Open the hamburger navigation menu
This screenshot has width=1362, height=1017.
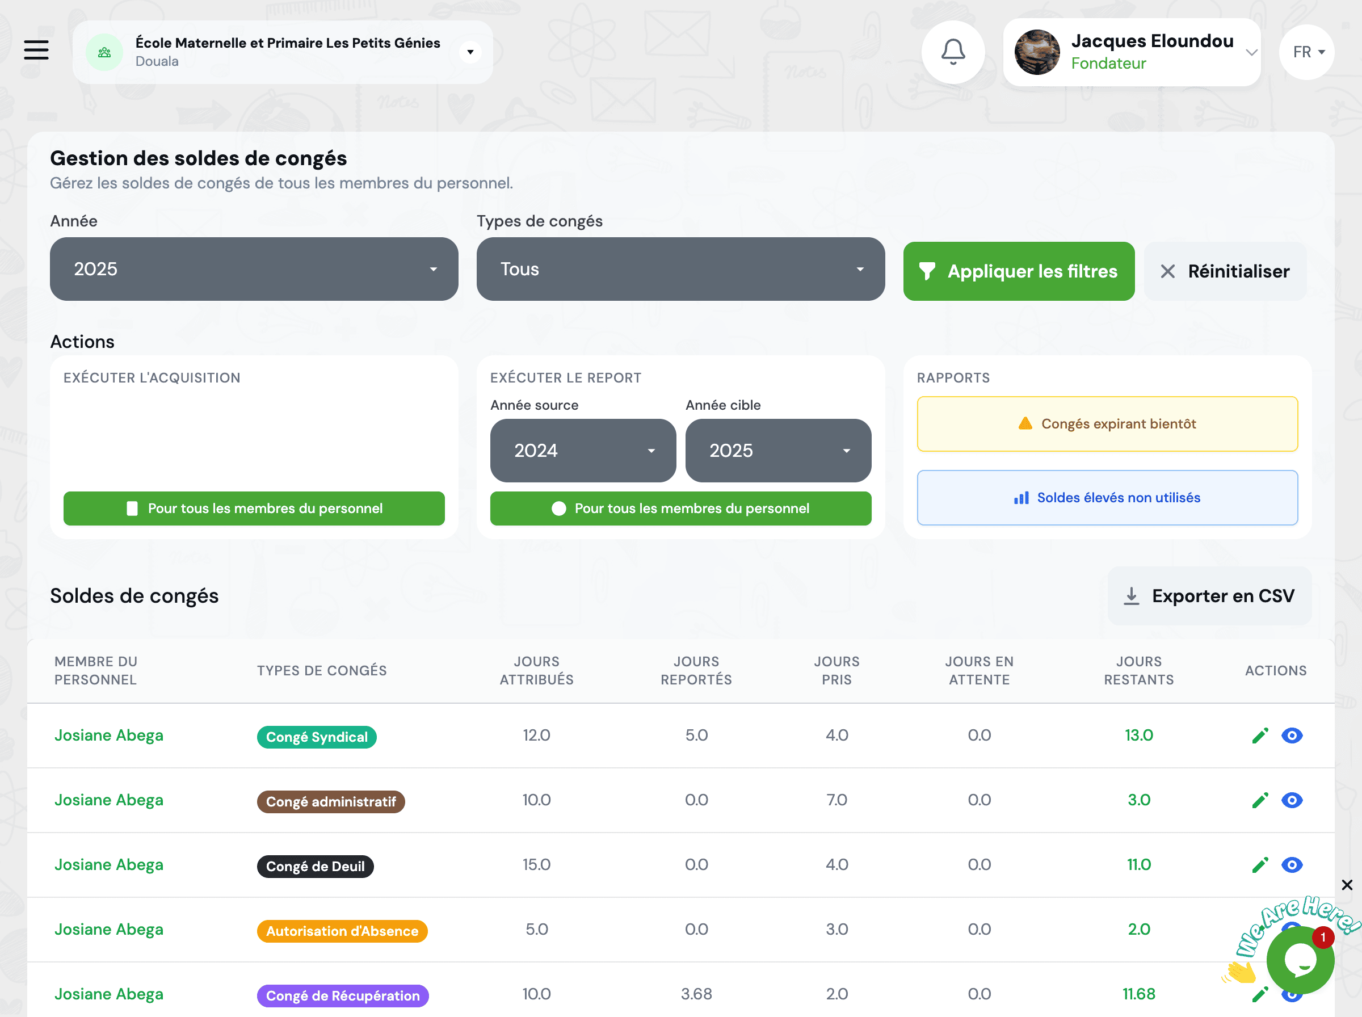36,51
